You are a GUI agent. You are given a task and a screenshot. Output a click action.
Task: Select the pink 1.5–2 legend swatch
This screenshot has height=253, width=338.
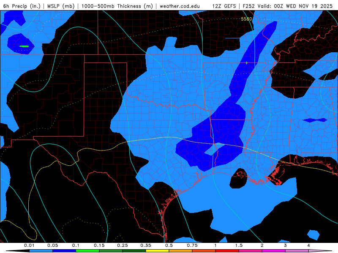point(251,251)
